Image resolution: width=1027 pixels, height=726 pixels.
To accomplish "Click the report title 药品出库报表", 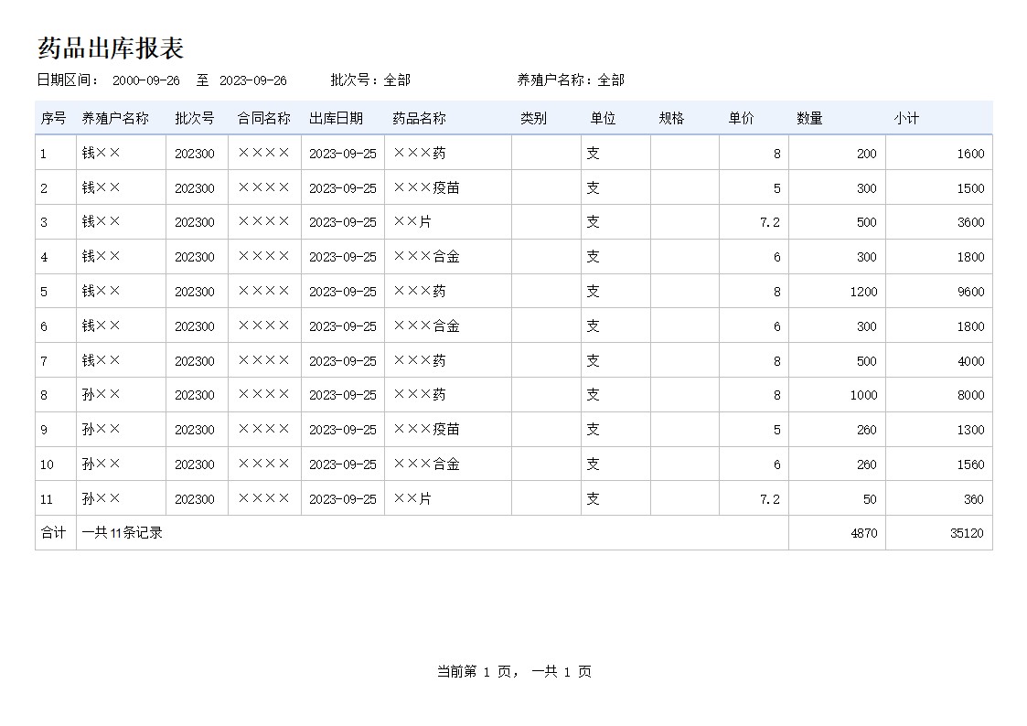I will [111, 48].
